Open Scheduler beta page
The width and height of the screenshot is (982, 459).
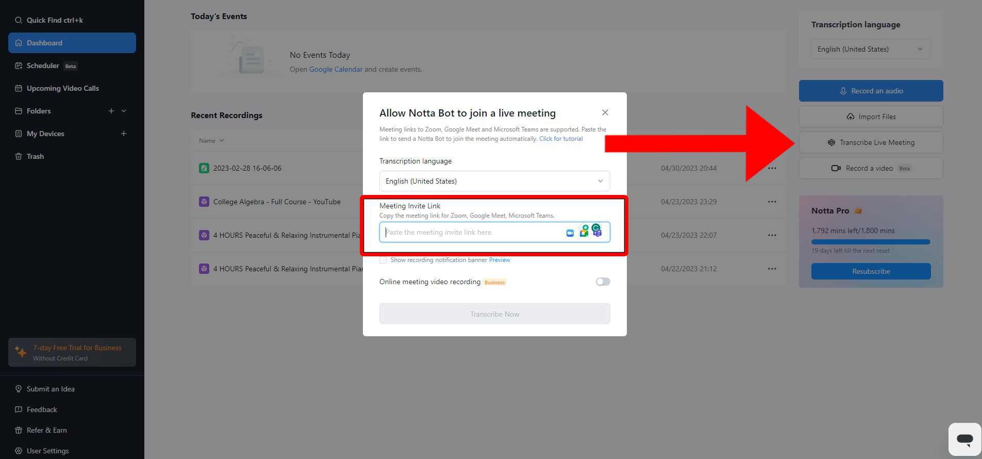click(x=46, y=65)
